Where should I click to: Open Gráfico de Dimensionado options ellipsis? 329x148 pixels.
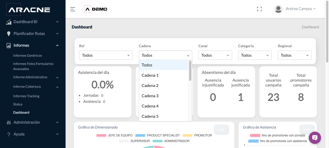[221, 129]
